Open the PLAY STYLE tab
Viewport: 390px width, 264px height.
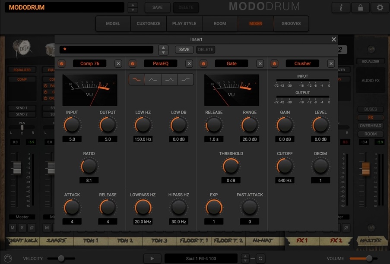(184, 24)
